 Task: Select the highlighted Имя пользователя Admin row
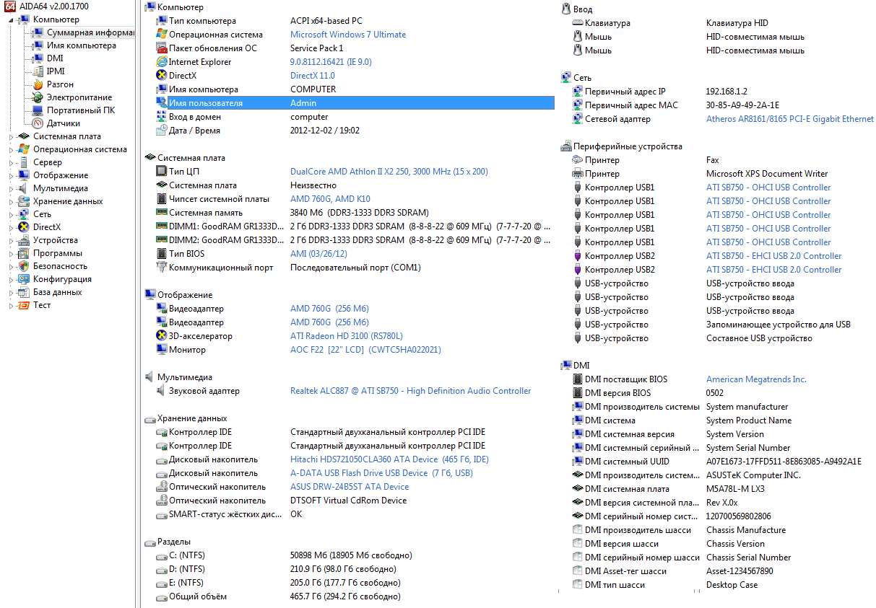[355, 103]
